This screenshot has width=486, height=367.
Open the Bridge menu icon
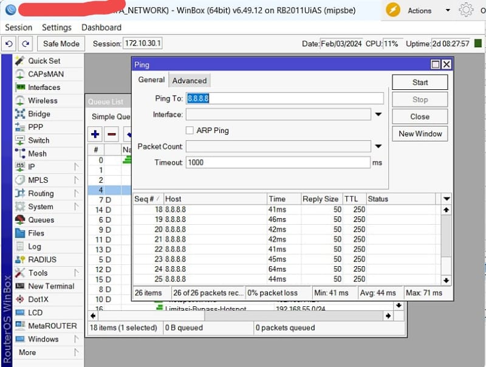[x=20, y=114]
